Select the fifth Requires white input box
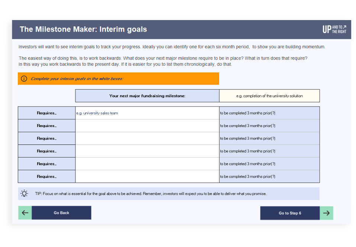The width and height of the screenshot is (356, 247). point(147,164)
